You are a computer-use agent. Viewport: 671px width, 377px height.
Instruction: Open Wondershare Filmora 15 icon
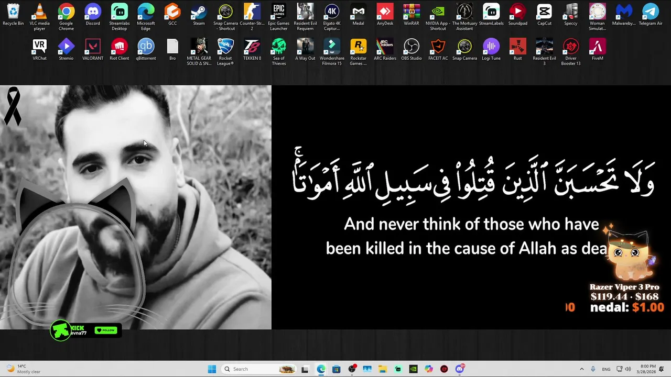pos(332,52)
